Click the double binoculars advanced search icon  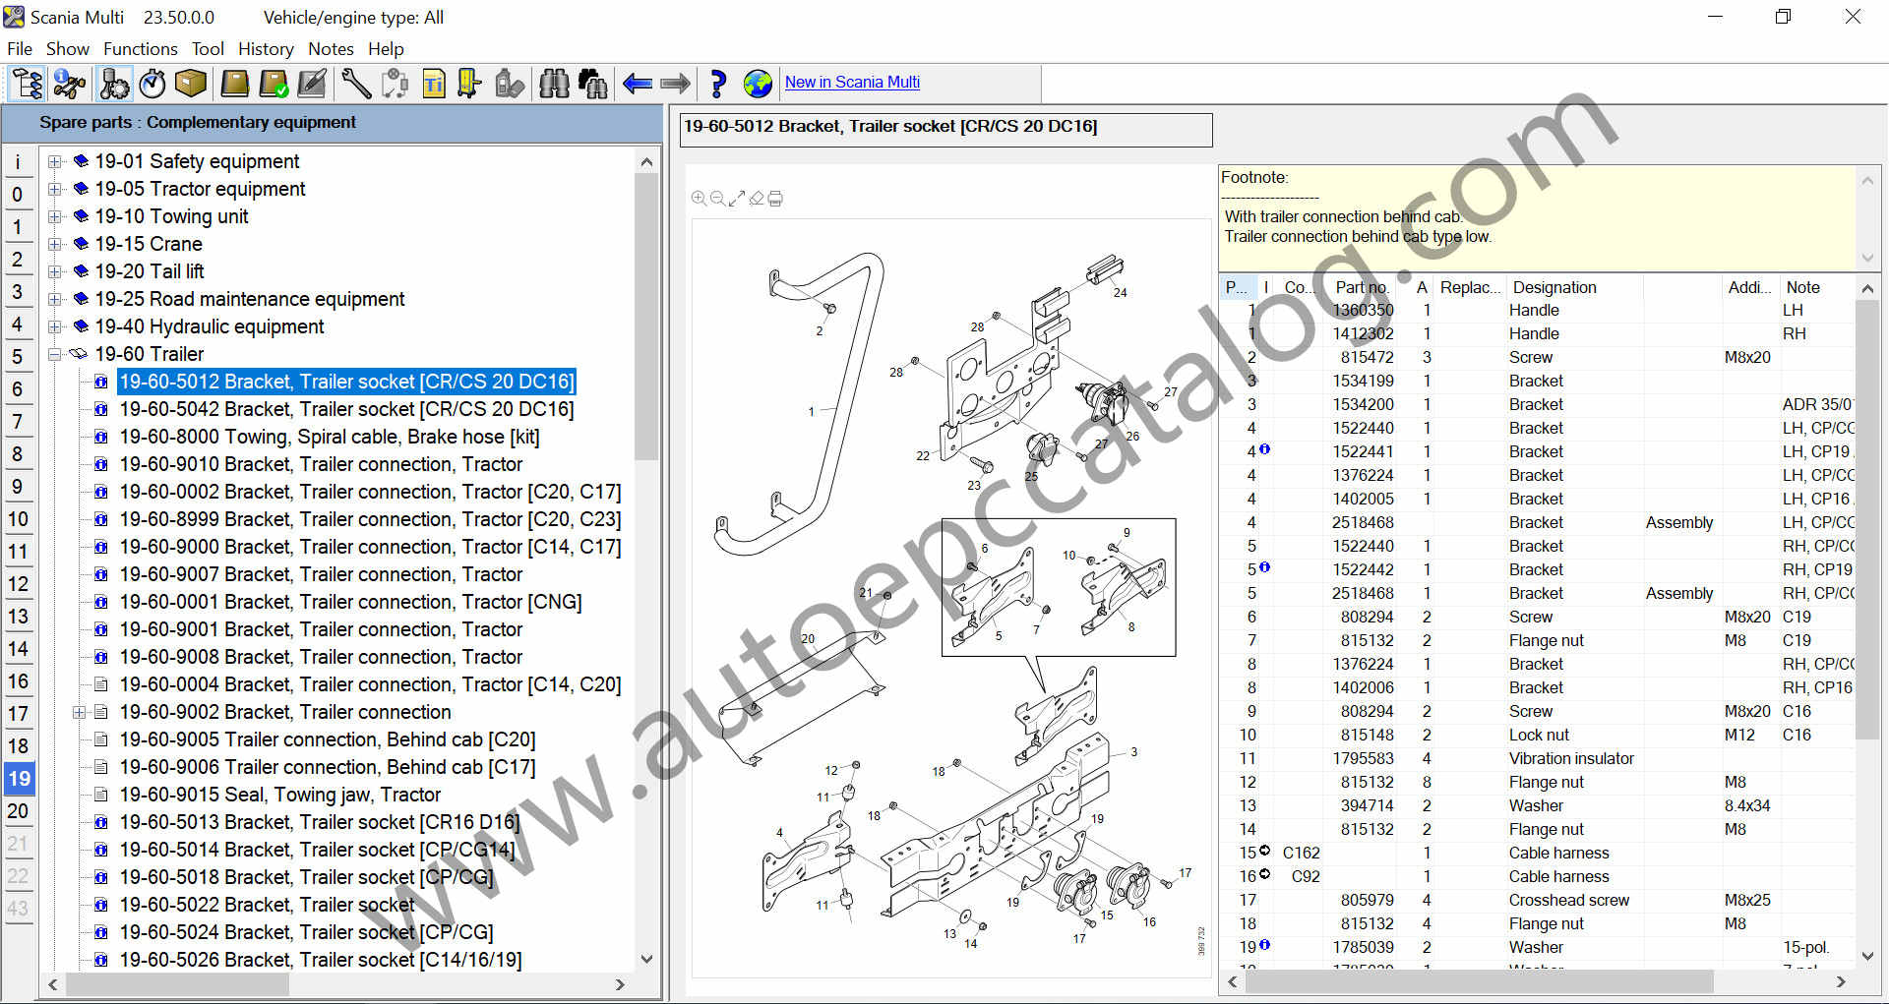point(592,84)
